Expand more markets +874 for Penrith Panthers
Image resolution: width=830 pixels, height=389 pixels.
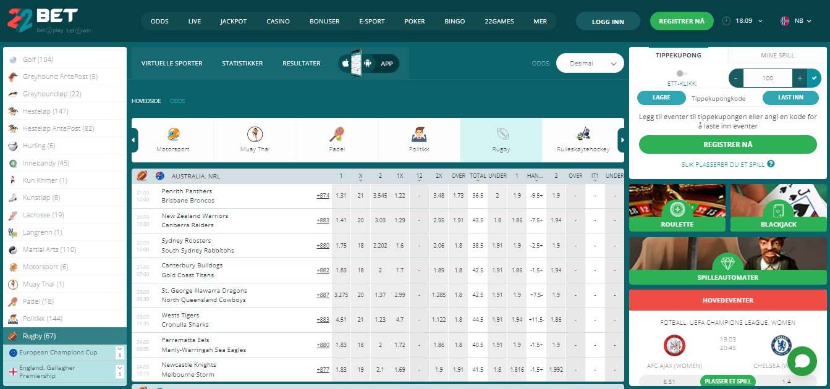click(323, 196)
